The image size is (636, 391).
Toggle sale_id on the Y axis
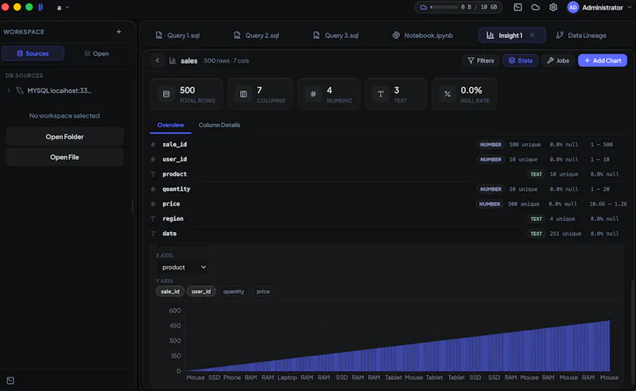coord(170,291)
